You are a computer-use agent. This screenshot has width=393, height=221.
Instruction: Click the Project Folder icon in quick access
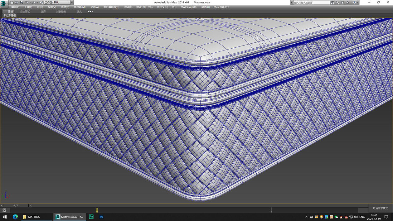pos(41,2)
